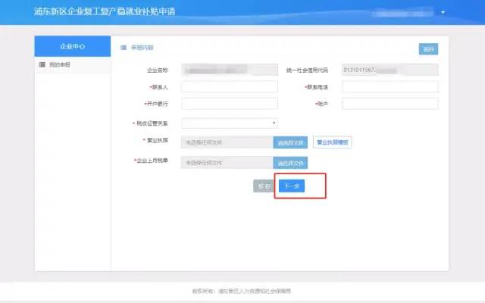Open the 营业执照模板 template link
Screen dimensions: 485x303
click(x=332, y=142)
